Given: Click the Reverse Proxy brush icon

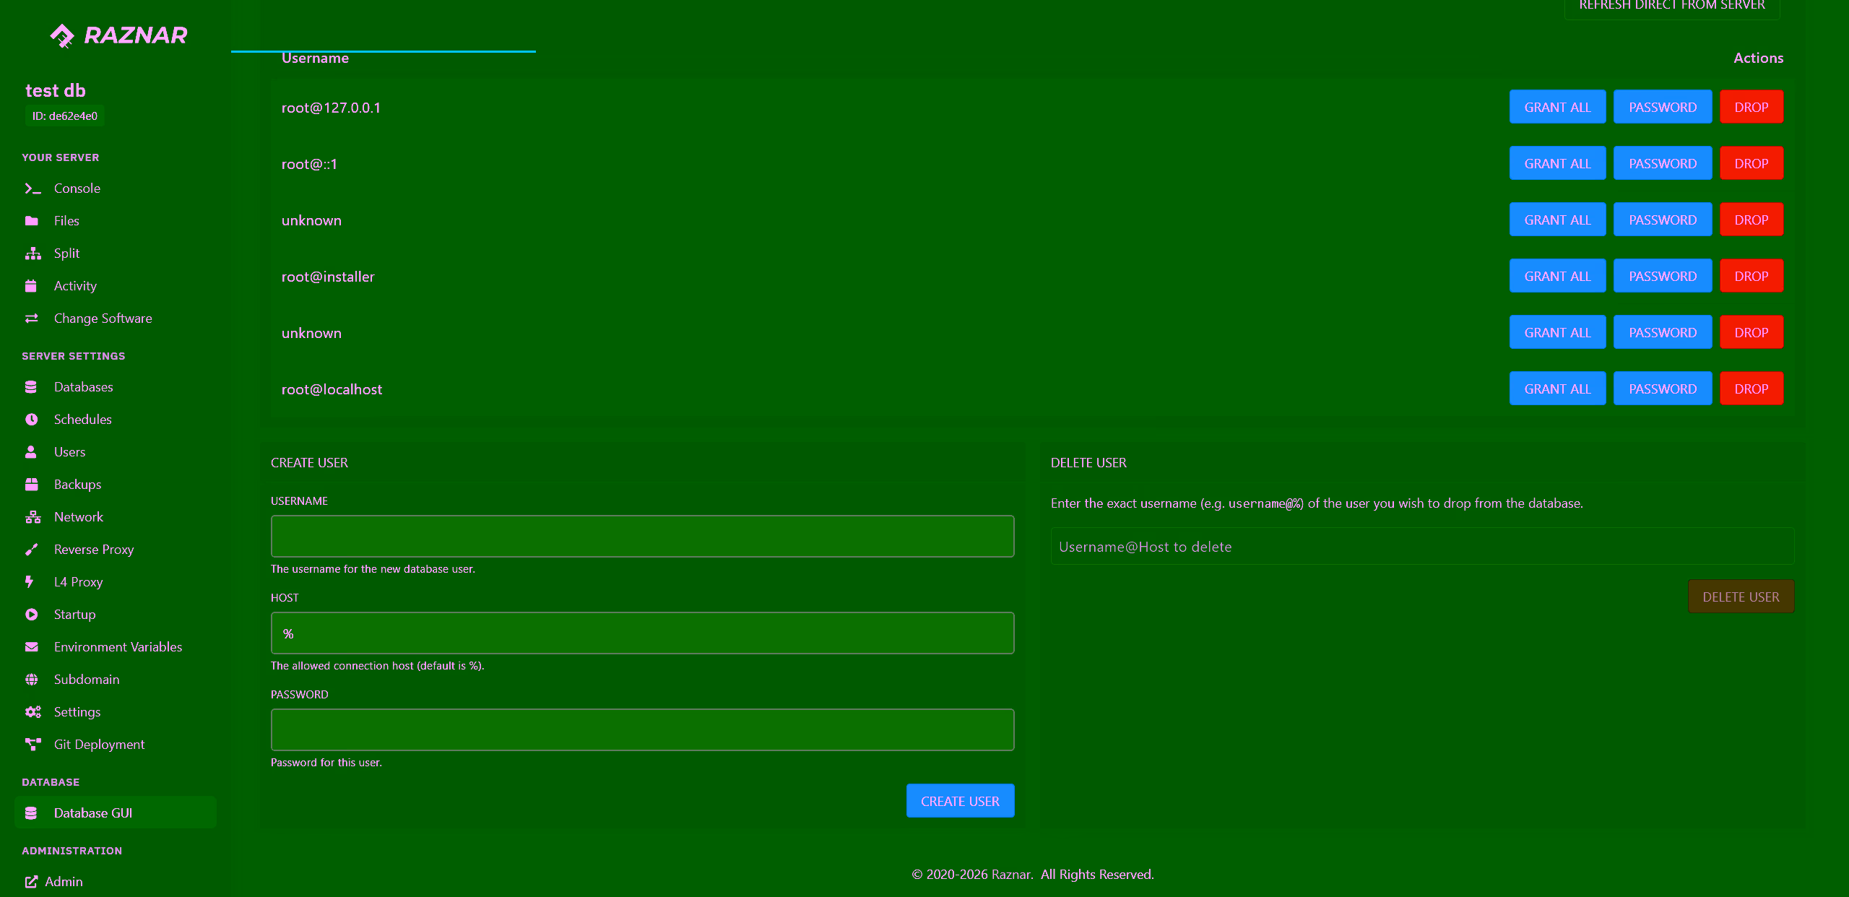Looking at the screenshot, I should pyautogui.click(x=32, y=550).
